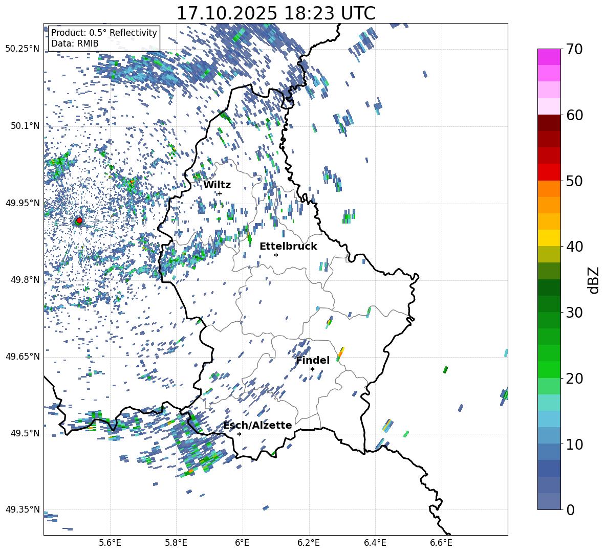This screenshot has height=553, width=606.
Task: Click the dBZ colorbar axis label
Action: pyautogui.click(x=593, y=280)
